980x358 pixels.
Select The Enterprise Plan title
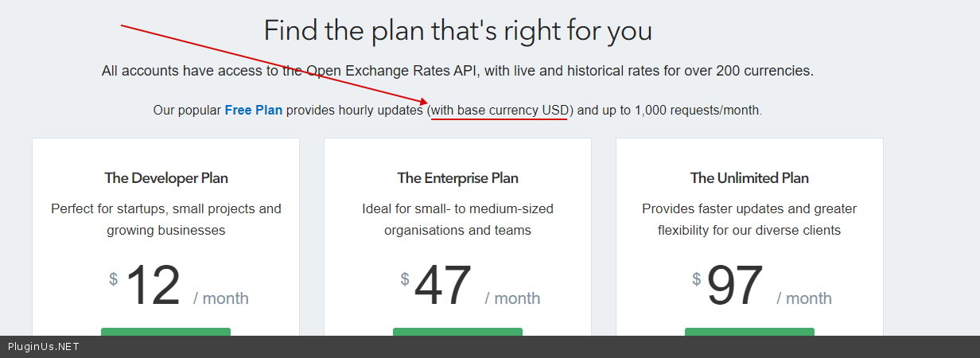click(457, 178)
